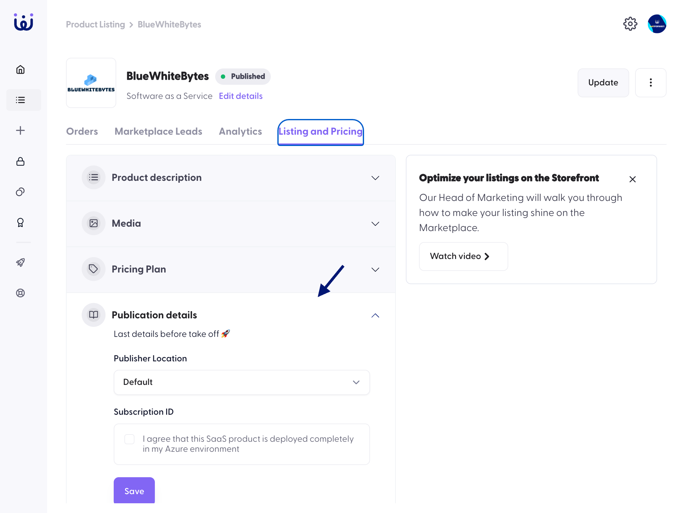Check the Azure environment agreement checkbox
Screen dimensions: 681x513
click(129, 439)
